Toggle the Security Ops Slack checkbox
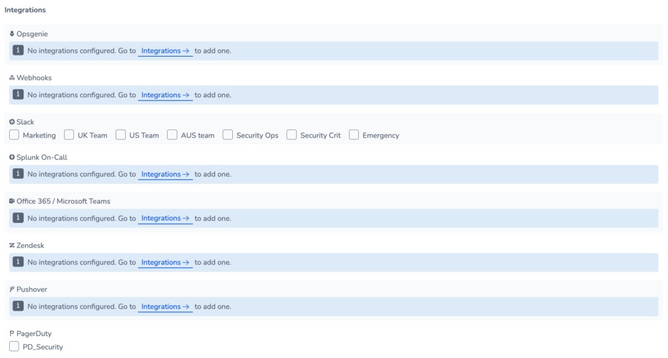The height and width of the screenshot is (358, 668). pos(228,135)
